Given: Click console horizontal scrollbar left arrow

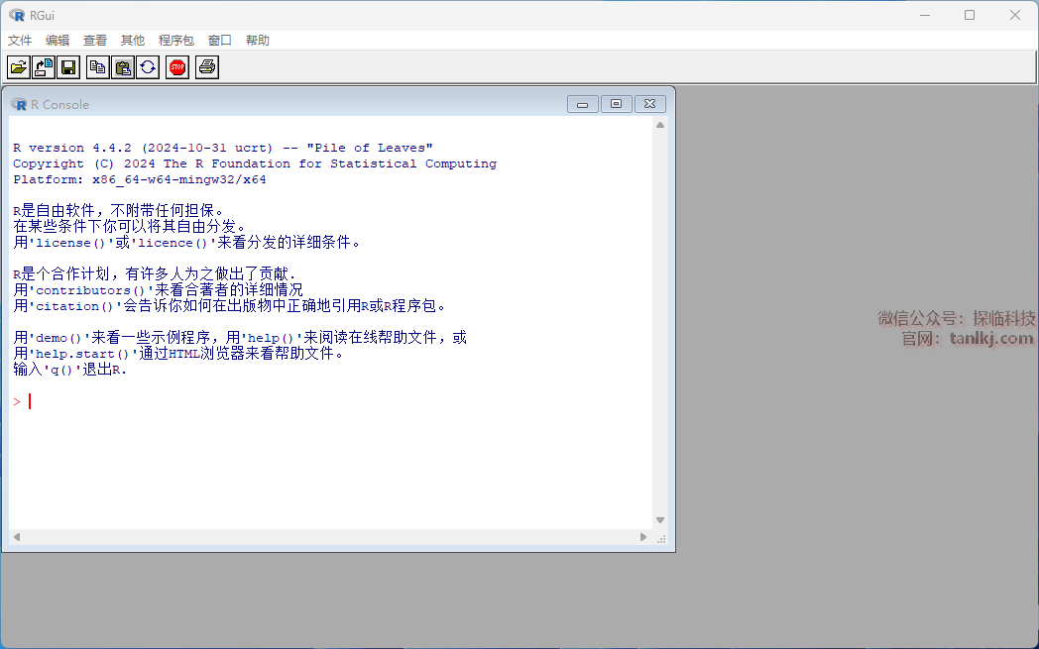Looking at the screenshot, I should click(x=17, y=537).
